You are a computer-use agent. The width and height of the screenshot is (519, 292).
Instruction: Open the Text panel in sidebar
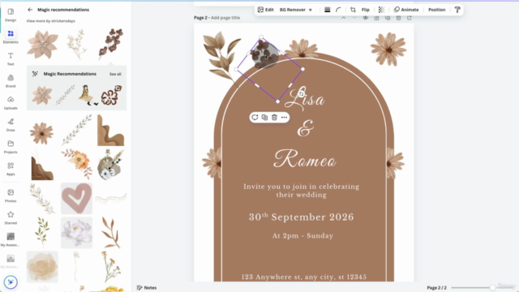tap(11, 59)
